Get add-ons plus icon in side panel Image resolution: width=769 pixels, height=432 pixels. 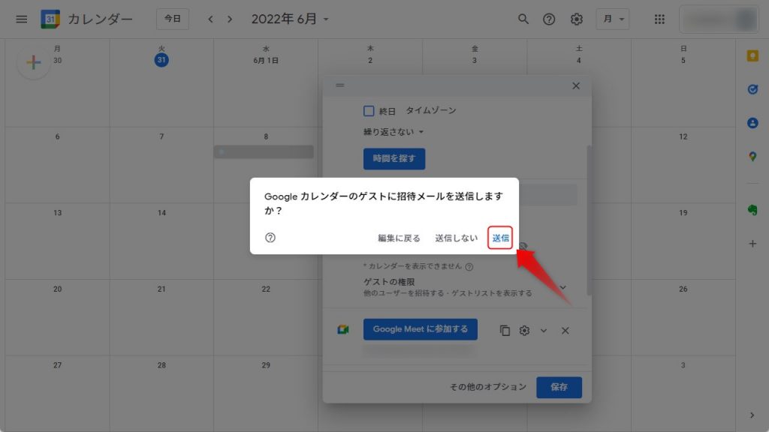[x=752, y=244]
